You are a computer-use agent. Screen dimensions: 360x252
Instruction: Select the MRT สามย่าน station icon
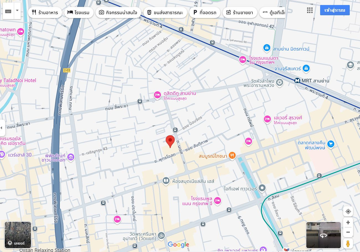pos(297,81)
